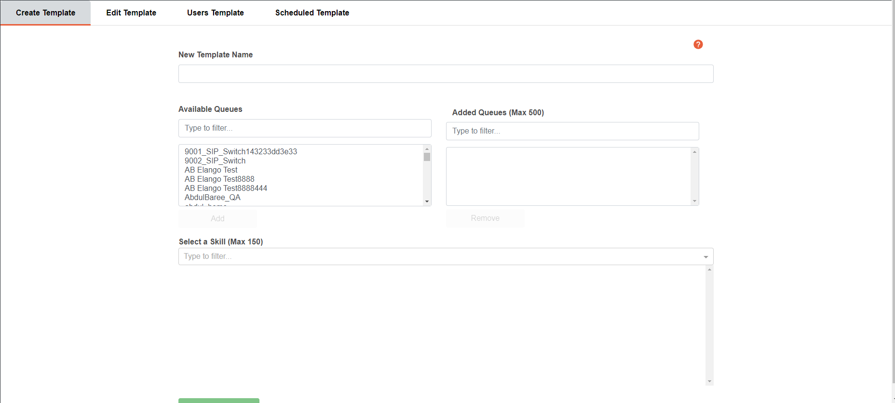This screenshot has height=403, width=895.
Task: Go to the Scheduled Template tab
Action: coord(312,13)
